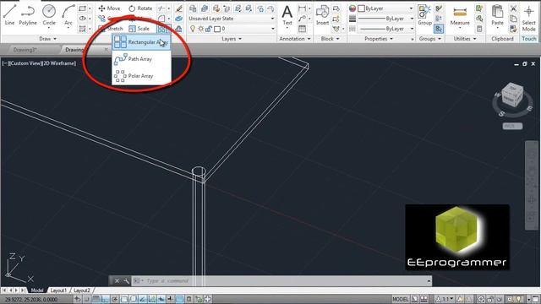The width and height of the screenshot is (541, 304).
Task: Open the Quick Calculator icon in Utilities
Action: 479,29
